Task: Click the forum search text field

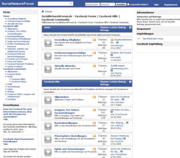Action: tap(54, 4)
